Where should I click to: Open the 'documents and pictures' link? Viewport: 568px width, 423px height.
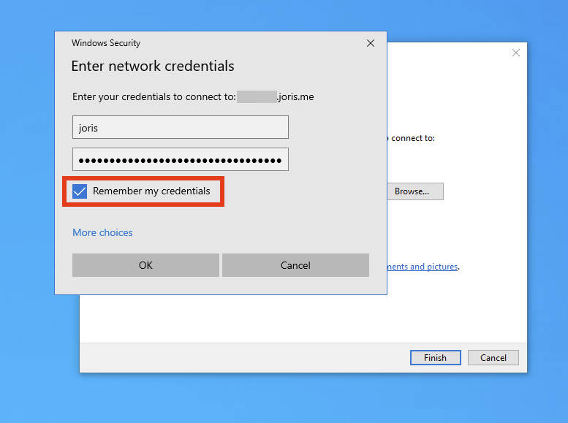[422, 267]
